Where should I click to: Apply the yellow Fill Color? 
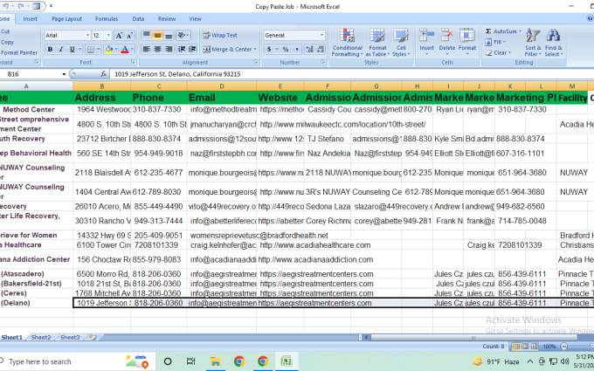tap(108, 49)
